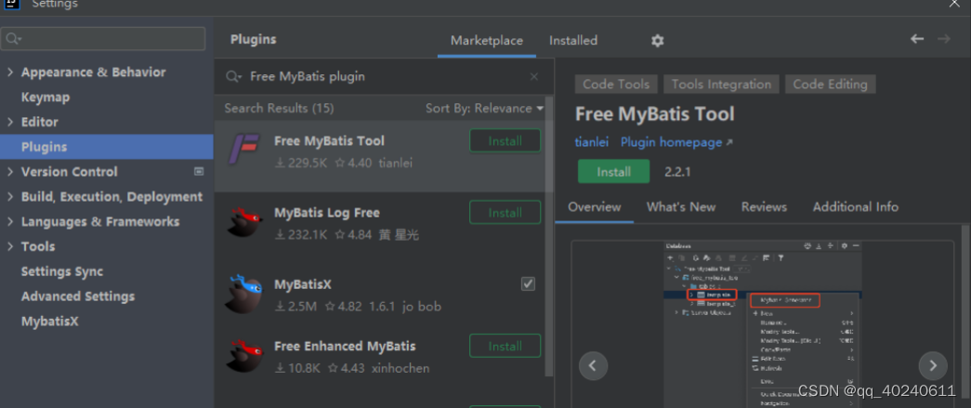Screen dimensions: 971x408
Task: Expand the Editor settings section
Action: tap(10, 122)
